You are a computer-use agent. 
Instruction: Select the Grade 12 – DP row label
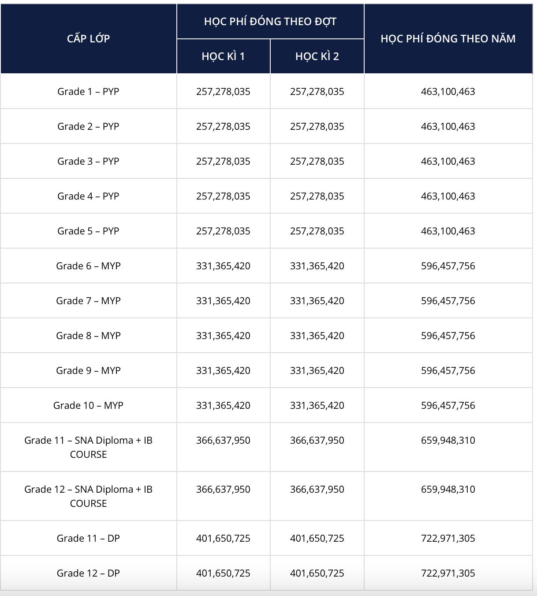click(88, 573)
